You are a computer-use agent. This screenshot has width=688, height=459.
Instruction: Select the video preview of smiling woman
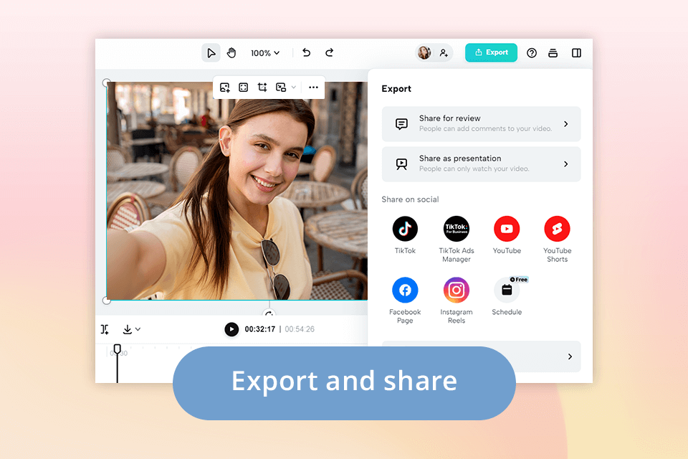[237, 191]
